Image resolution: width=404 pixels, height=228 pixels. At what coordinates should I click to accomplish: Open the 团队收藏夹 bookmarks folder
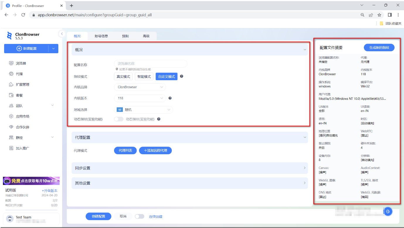coord(391,23)
